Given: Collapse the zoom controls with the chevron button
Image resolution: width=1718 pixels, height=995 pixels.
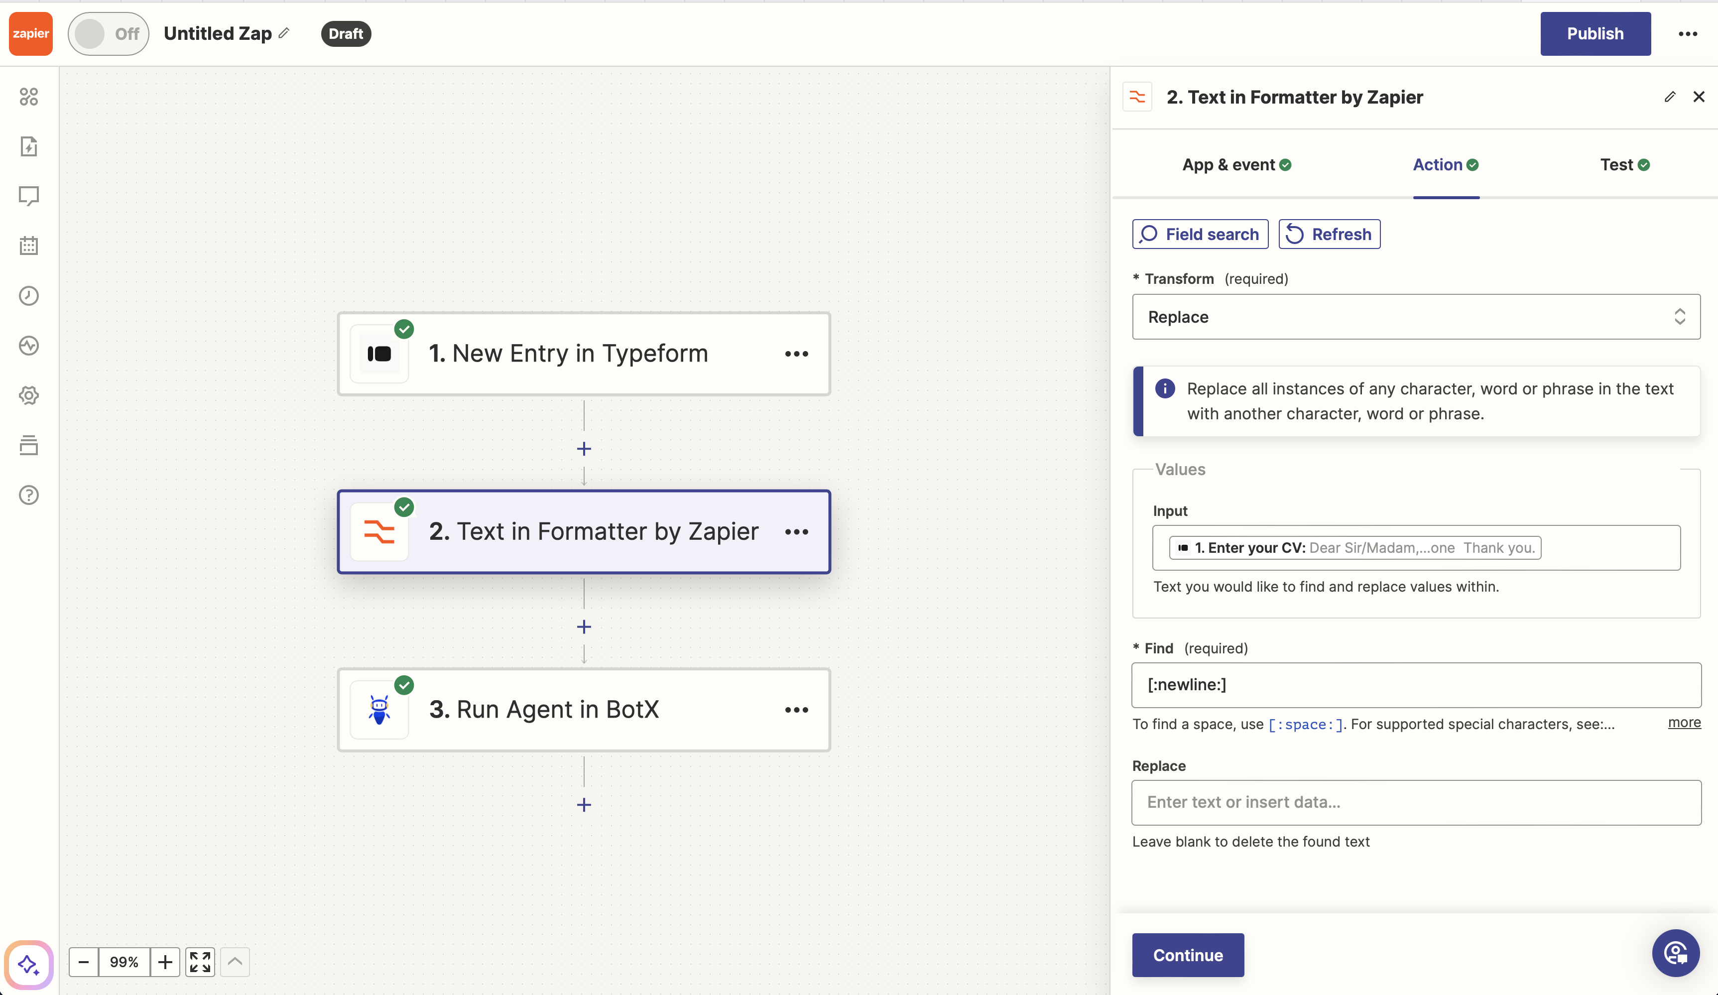Looking at the screenshot, I should point(235,962).
